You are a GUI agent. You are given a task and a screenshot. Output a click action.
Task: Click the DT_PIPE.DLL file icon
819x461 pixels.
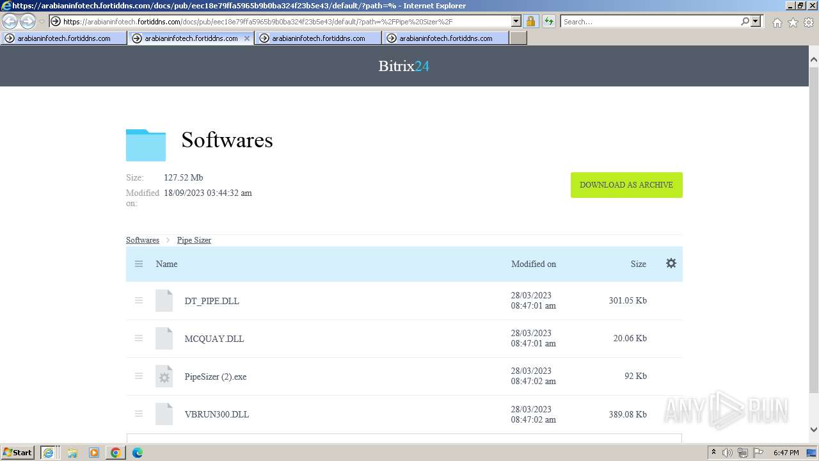pos(164,301)
